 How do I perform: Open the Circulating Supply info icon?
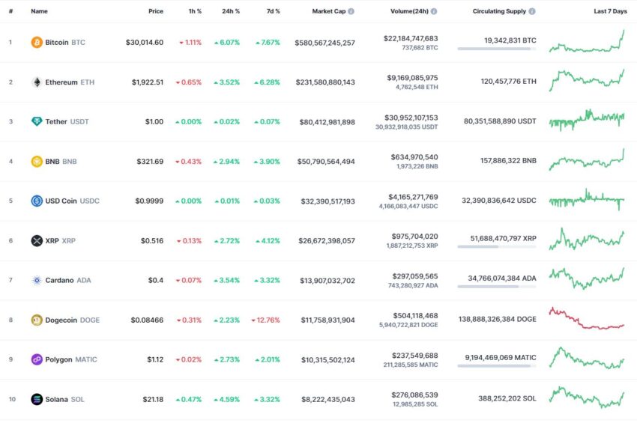[532, 11]
